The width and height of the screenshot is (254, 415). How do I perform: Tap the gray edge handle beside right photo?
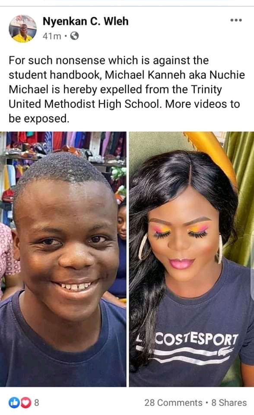tap(252, 265)
